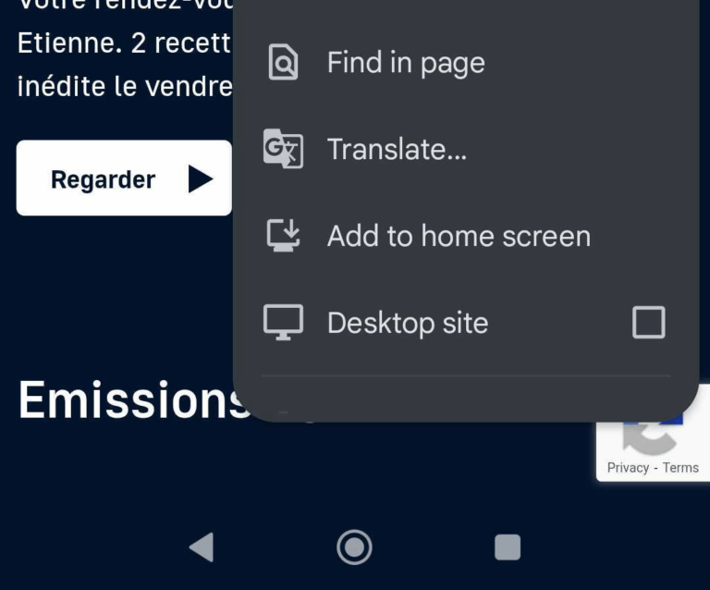Open the reCAPTCHA Privacy link
The image size is (710, 590).
pyautogui.click(x=628, y=468)
